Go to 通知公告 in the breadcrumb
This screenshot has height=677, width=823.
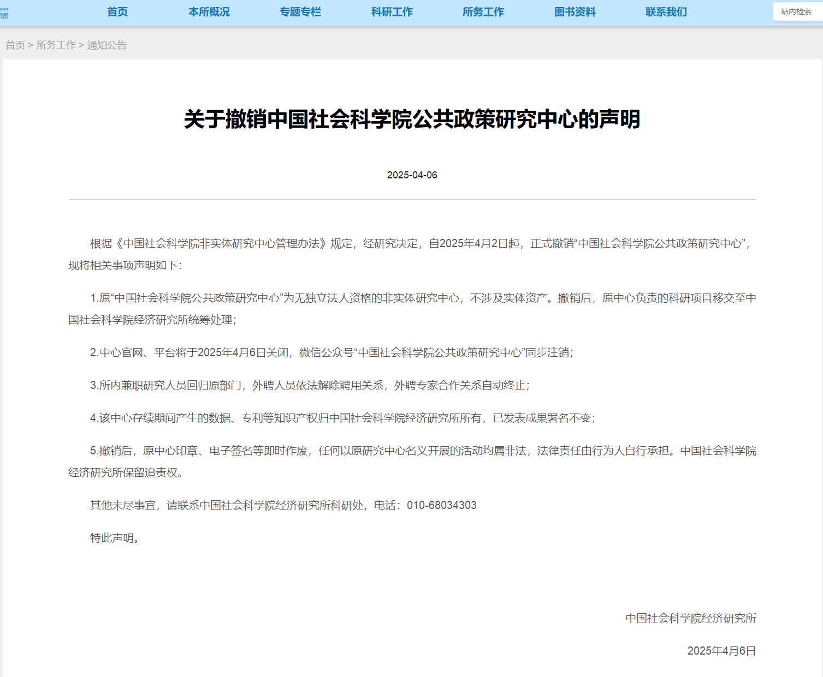107,45
